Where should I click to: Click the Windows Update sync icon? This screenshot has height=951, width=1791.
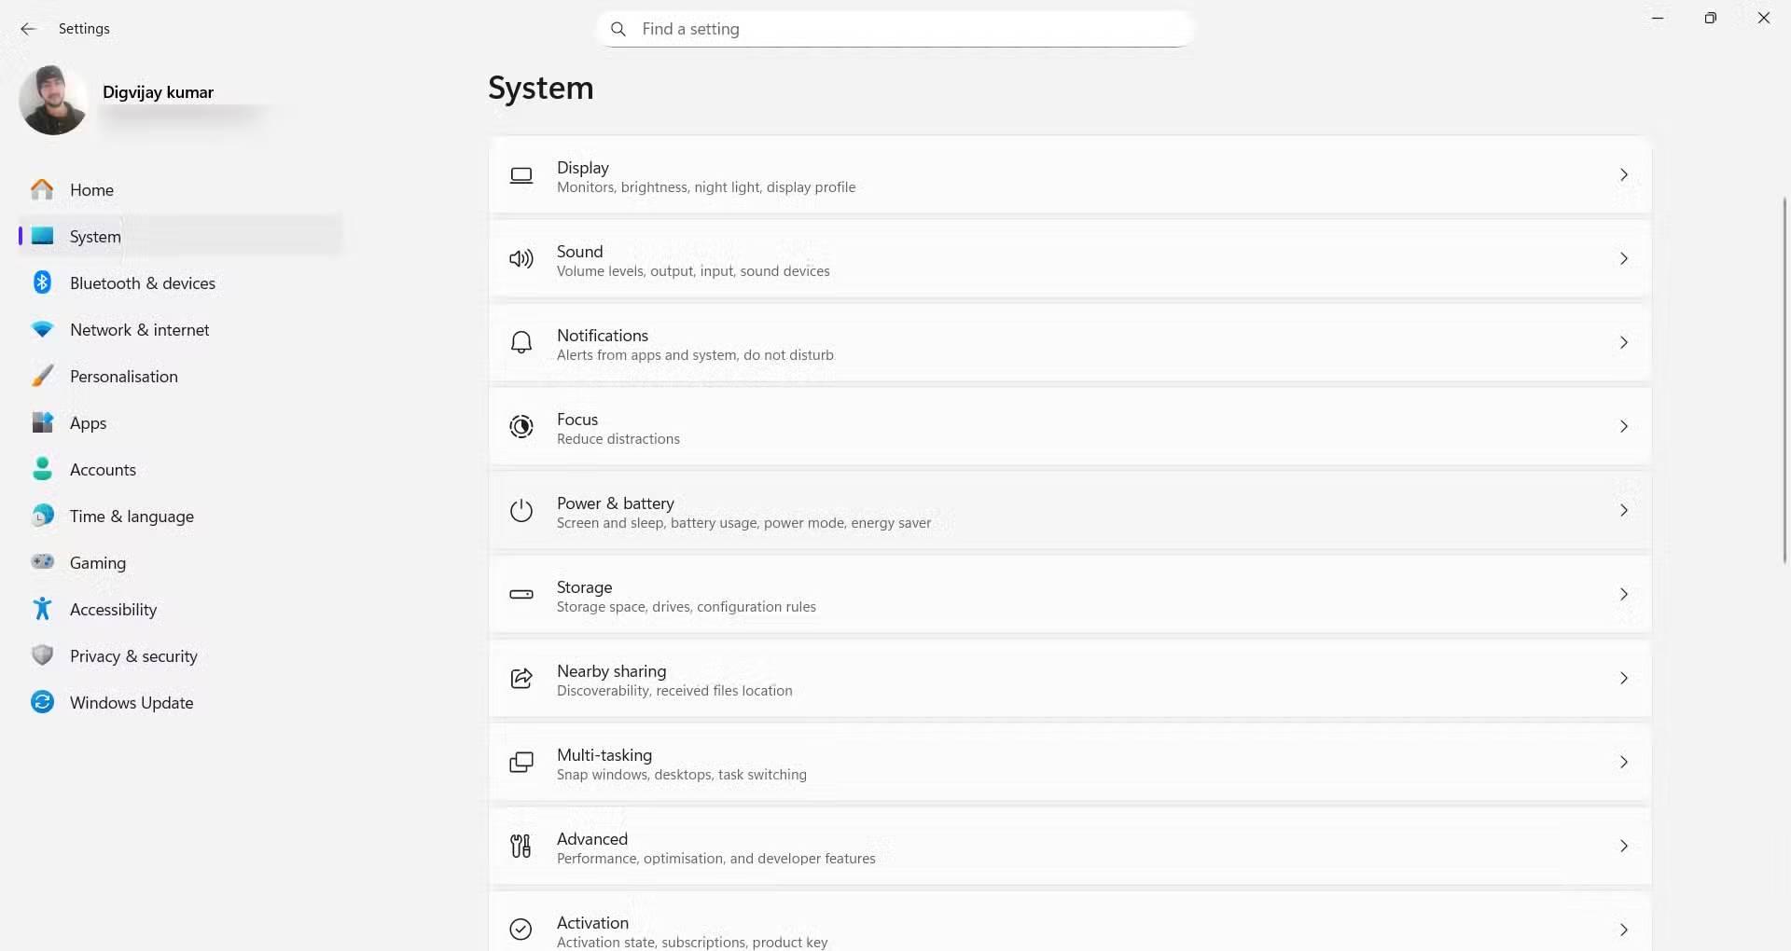point(42,702)
